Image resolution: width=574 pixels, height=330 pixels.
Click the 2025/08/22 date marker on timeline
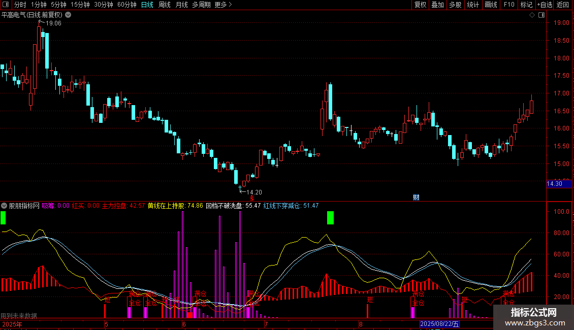point(439,324)
